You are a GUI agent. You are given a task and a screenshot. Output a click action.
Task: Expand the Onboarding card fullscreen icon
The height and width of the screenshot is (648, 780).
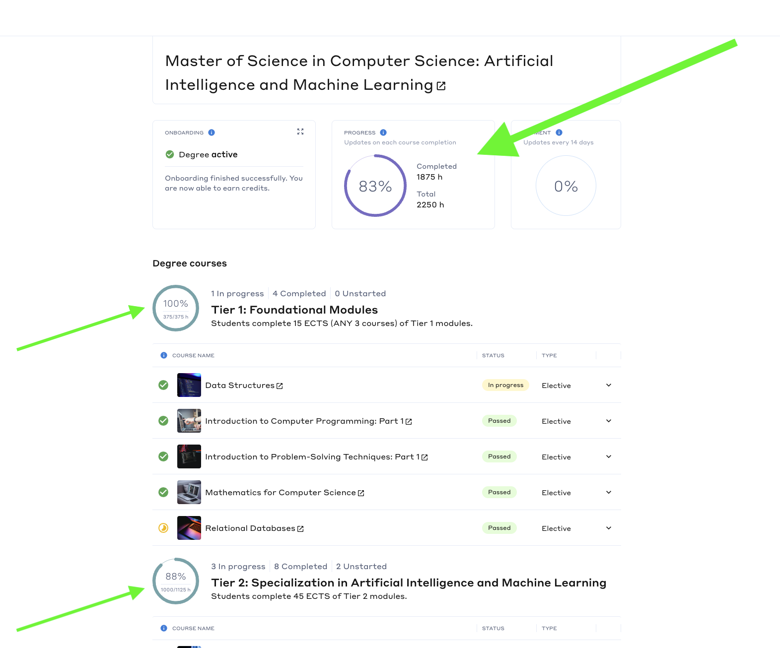pyautogui.click(x=300, y=131)
